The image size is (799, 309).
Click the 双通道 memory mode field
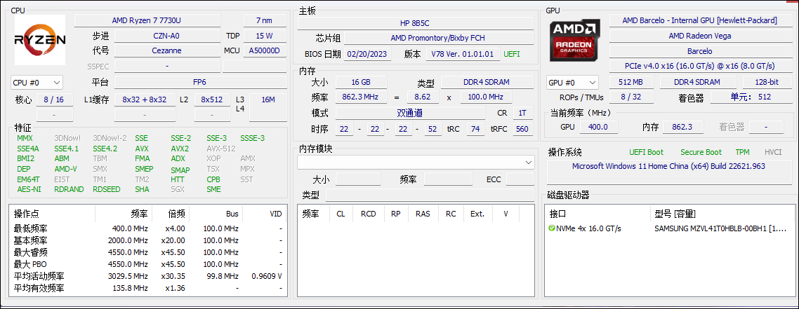[410, 114]
